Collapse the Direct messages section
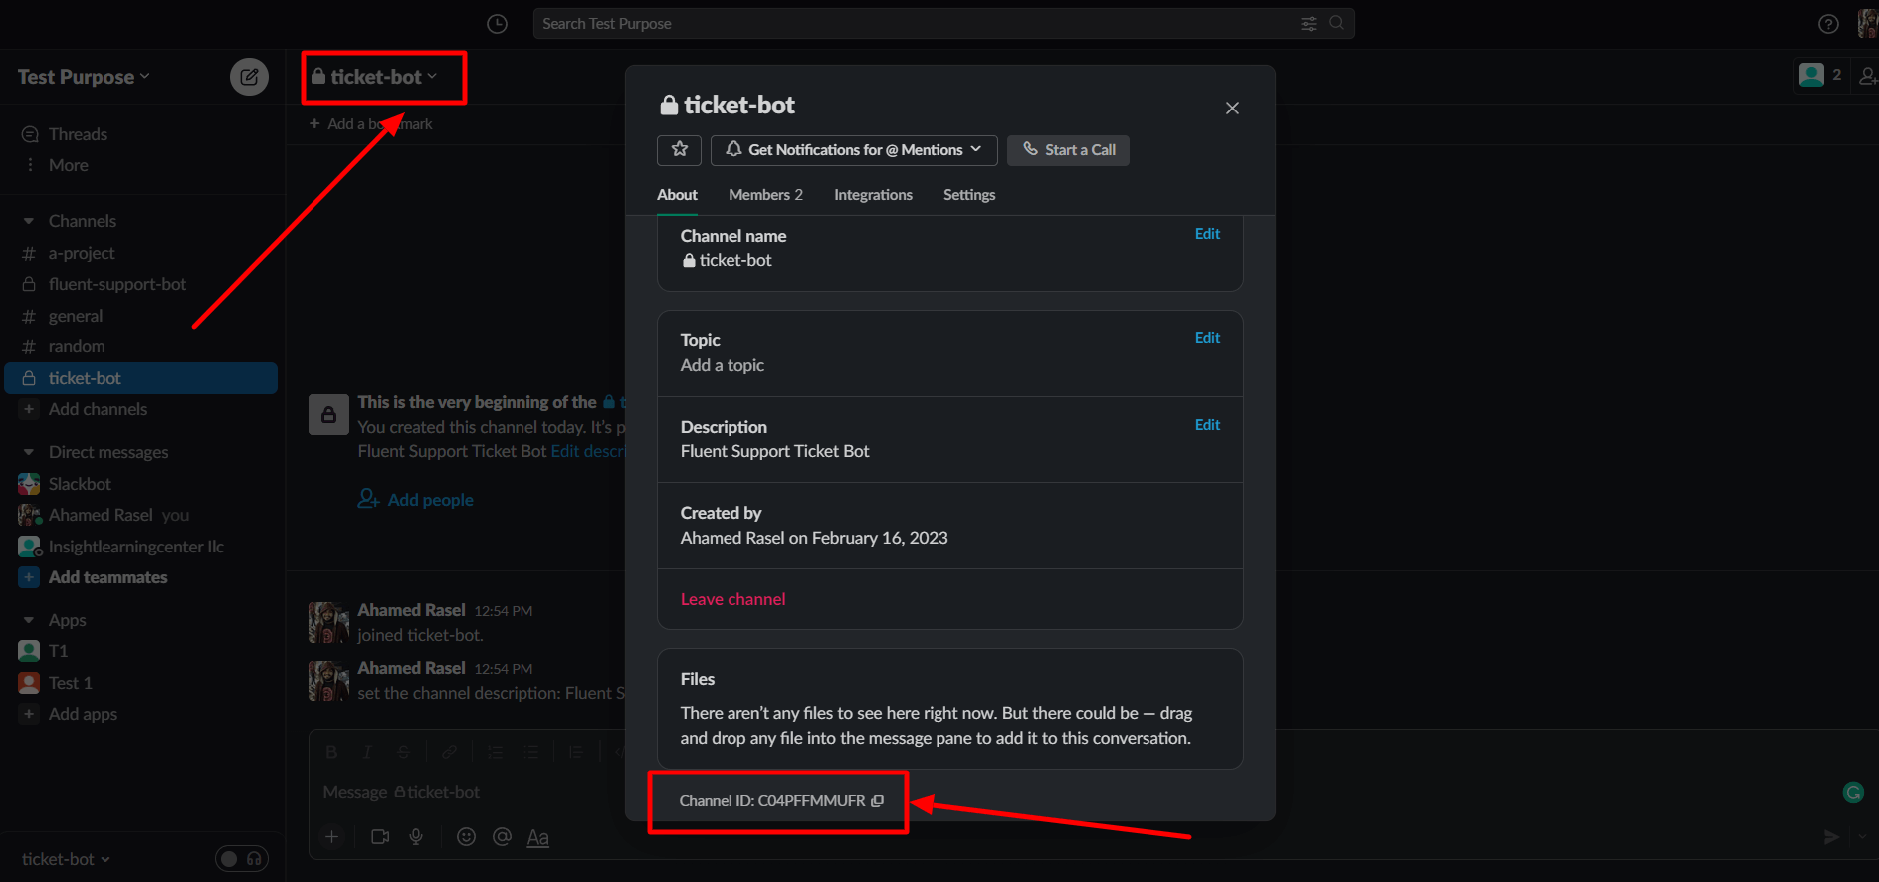 click(28, 452)
